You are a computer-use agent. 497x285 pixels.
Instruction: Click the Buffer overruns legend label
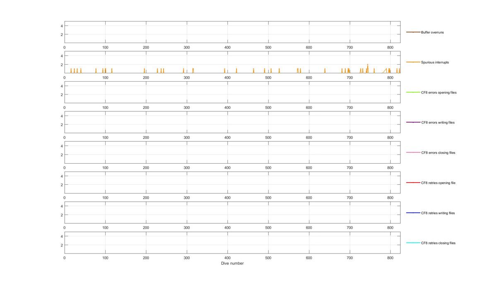432,32
